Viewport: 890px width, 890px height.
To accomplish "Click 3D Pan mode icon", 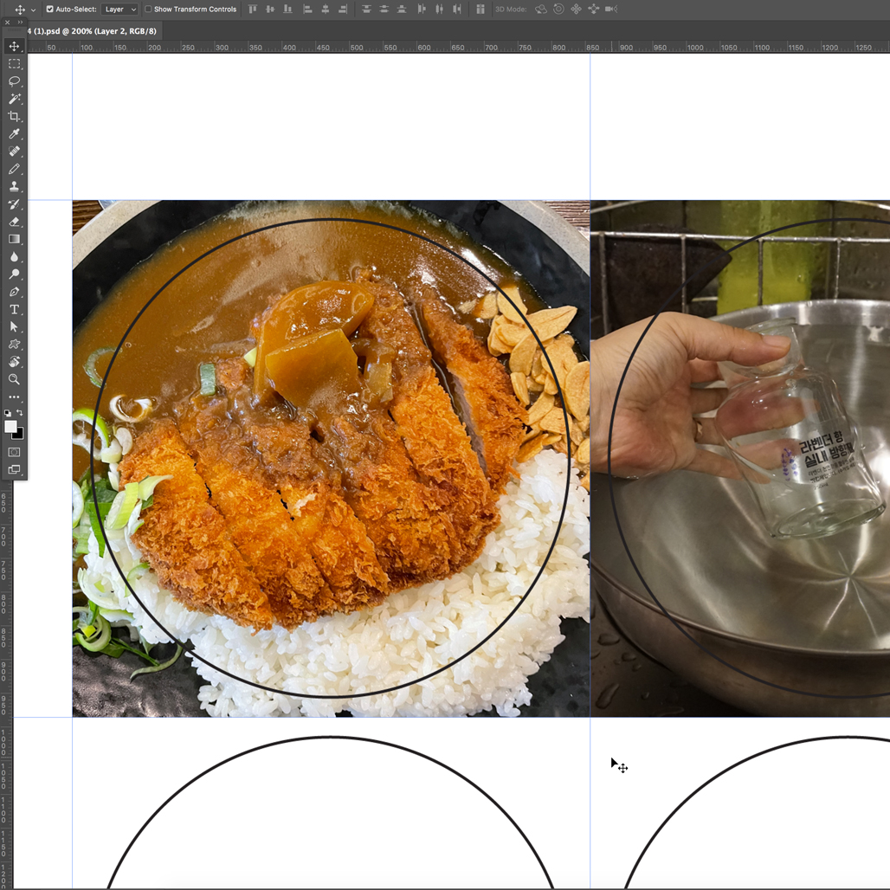I will click(576, 9).
